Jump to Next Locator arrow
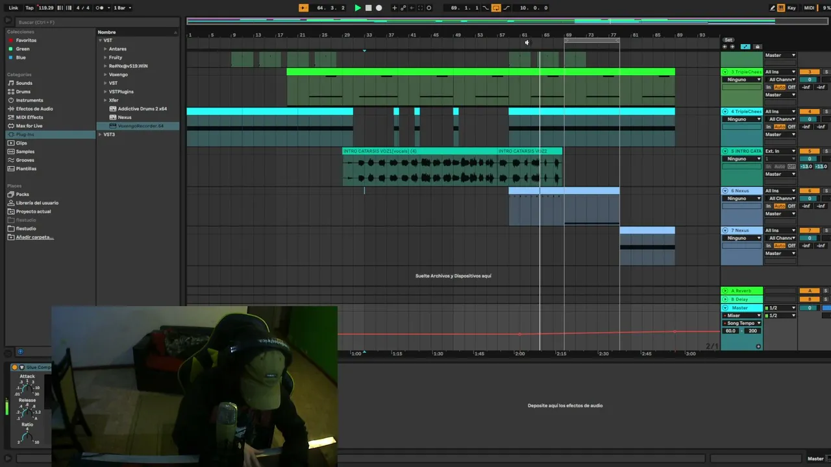Image resolution: width=831 pixels, height=467 pixels. (x=732, y=47)
